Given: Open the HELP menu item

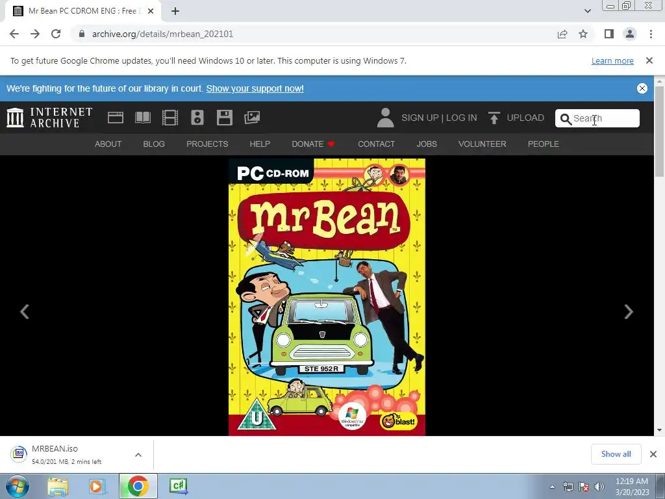Looking at the screenshot, I should click(260, 144).
